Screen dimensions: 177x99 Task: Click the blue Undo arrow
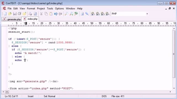pos(56,14)
